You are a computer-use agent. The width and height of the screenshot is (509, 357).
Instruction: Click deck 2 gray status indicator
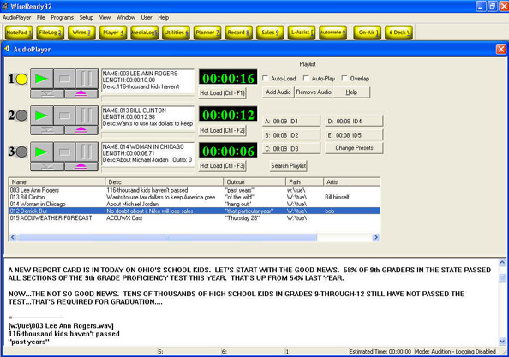tap(21, 116)
